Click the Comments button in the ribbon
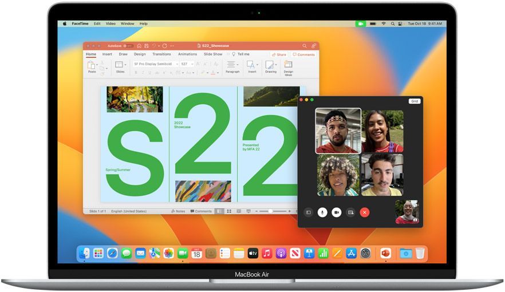The width and height of the screenshot is (505, 292). click(303, 55)
